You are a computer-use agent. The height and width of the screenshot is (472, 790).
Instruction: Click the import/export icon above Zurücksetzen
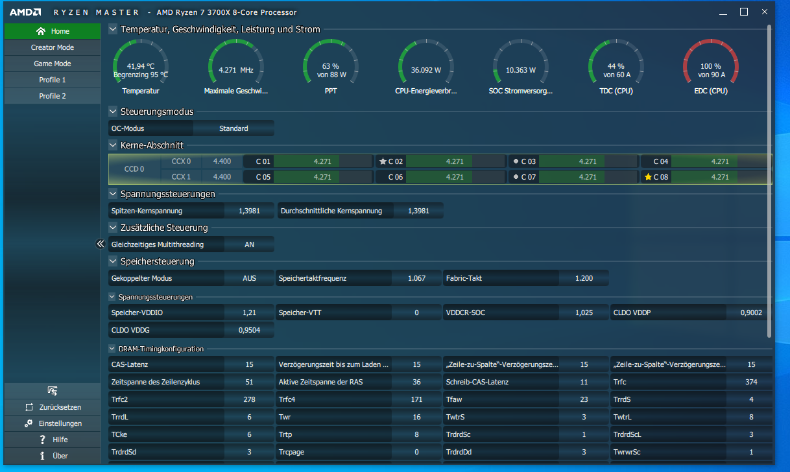coord(53,391)
